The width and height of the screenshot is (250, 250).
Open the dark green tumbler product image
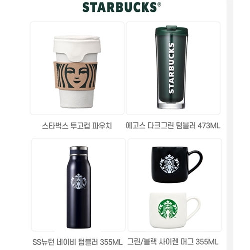173,68
